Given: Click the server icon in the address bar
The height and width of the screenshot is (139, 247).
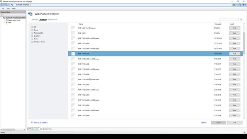Looking at the screenshot, I should point(12,5).
